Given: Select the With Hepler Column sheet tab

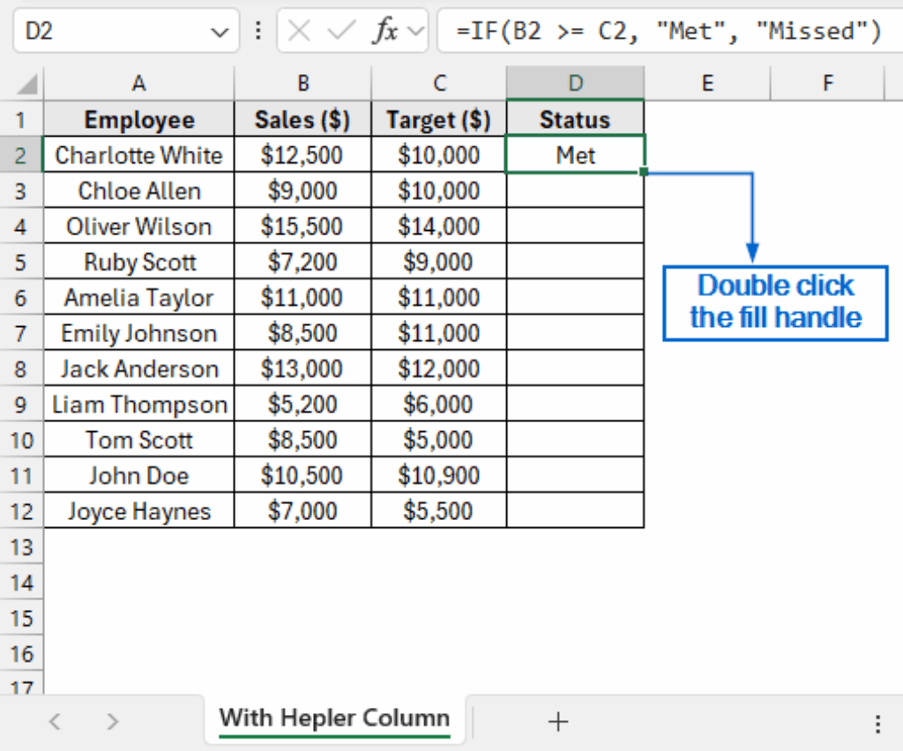Looking at the screenshot, I should [335, 718].
